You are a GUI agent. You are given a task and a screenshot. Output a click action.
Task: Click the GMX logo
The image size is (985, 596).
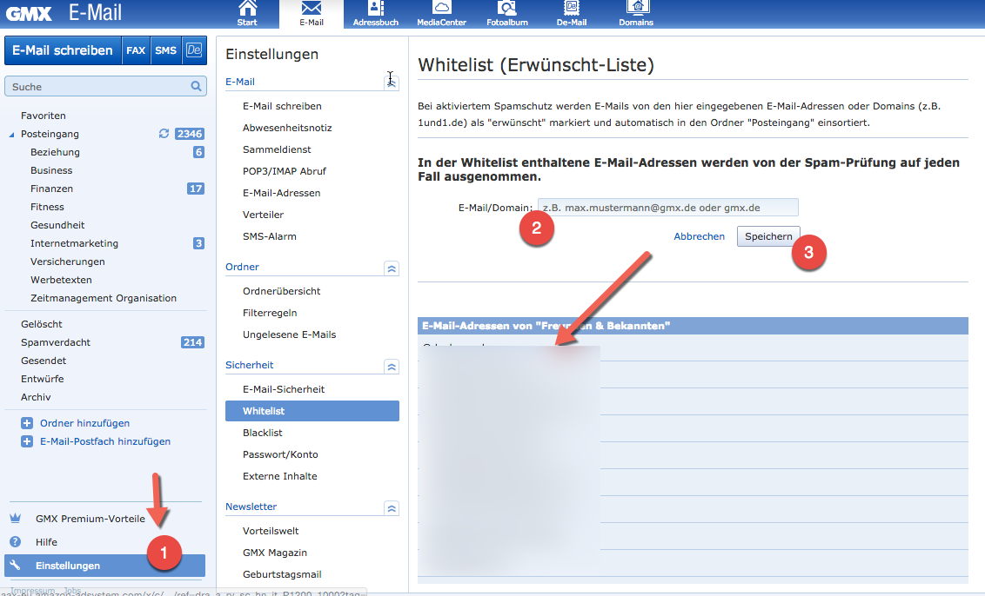pos(29,13)
